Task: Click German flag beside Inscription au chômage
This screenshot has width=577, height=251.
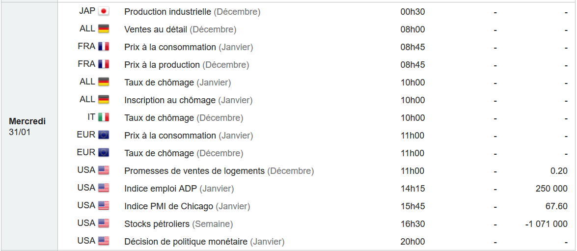Action: click(x=103, y=100)
